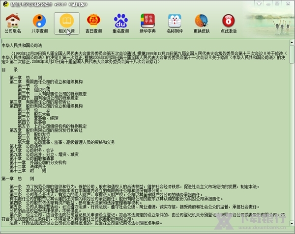
Task: Close the application window
Action: (x=288, y=3)
